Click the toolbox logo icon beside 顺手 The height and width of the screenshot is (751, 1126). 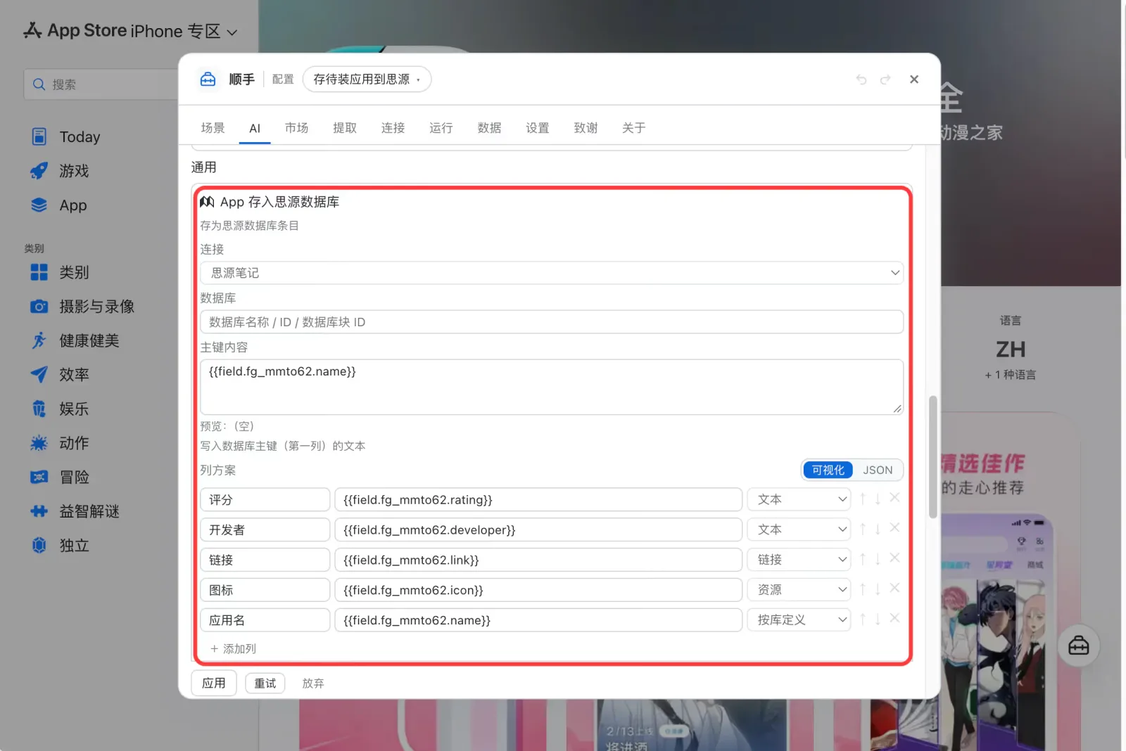point(208,79)
